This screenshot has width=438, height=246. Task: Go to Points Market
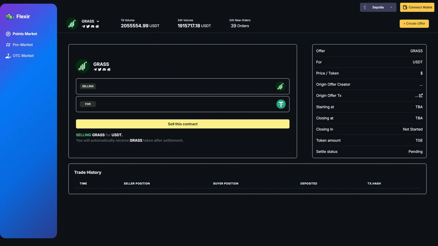(25, 34)
